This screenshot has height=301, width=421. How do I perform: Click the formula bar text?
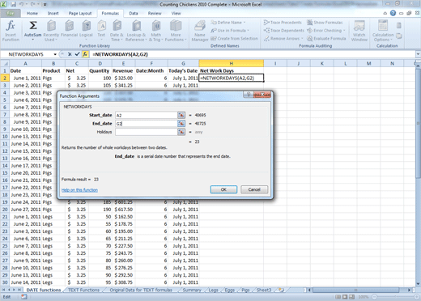click(x=120, y=54)
